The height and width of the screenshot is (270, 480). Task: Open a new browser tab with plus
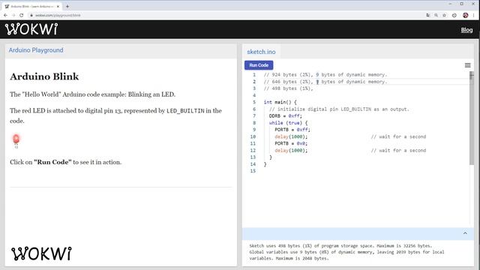click(67, 6)
